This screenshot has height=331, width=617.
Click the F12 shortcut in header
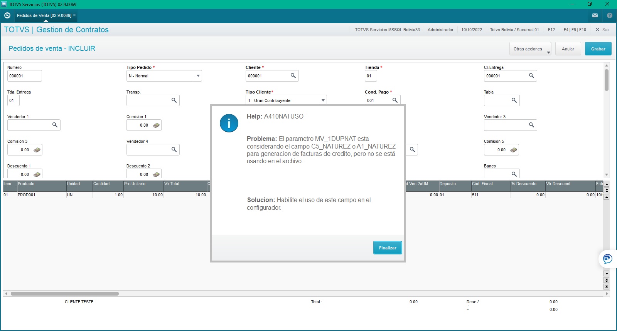click(551, 30)
